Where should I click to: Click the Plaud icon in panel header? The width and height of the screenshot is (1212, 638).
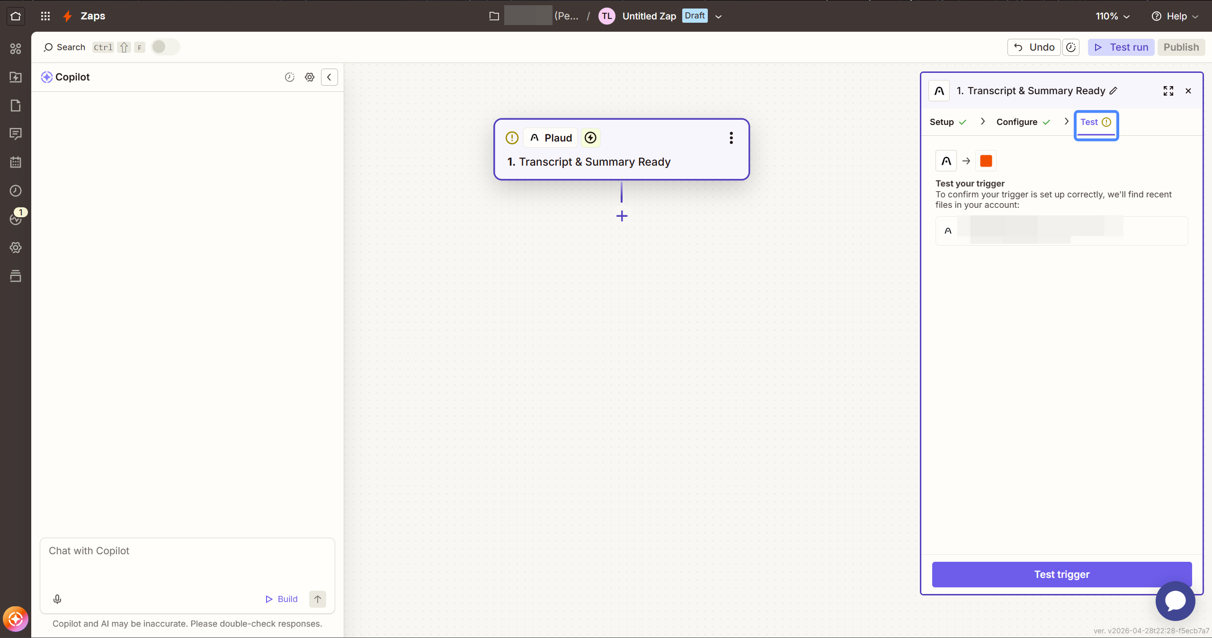click(x=939, y=91)
